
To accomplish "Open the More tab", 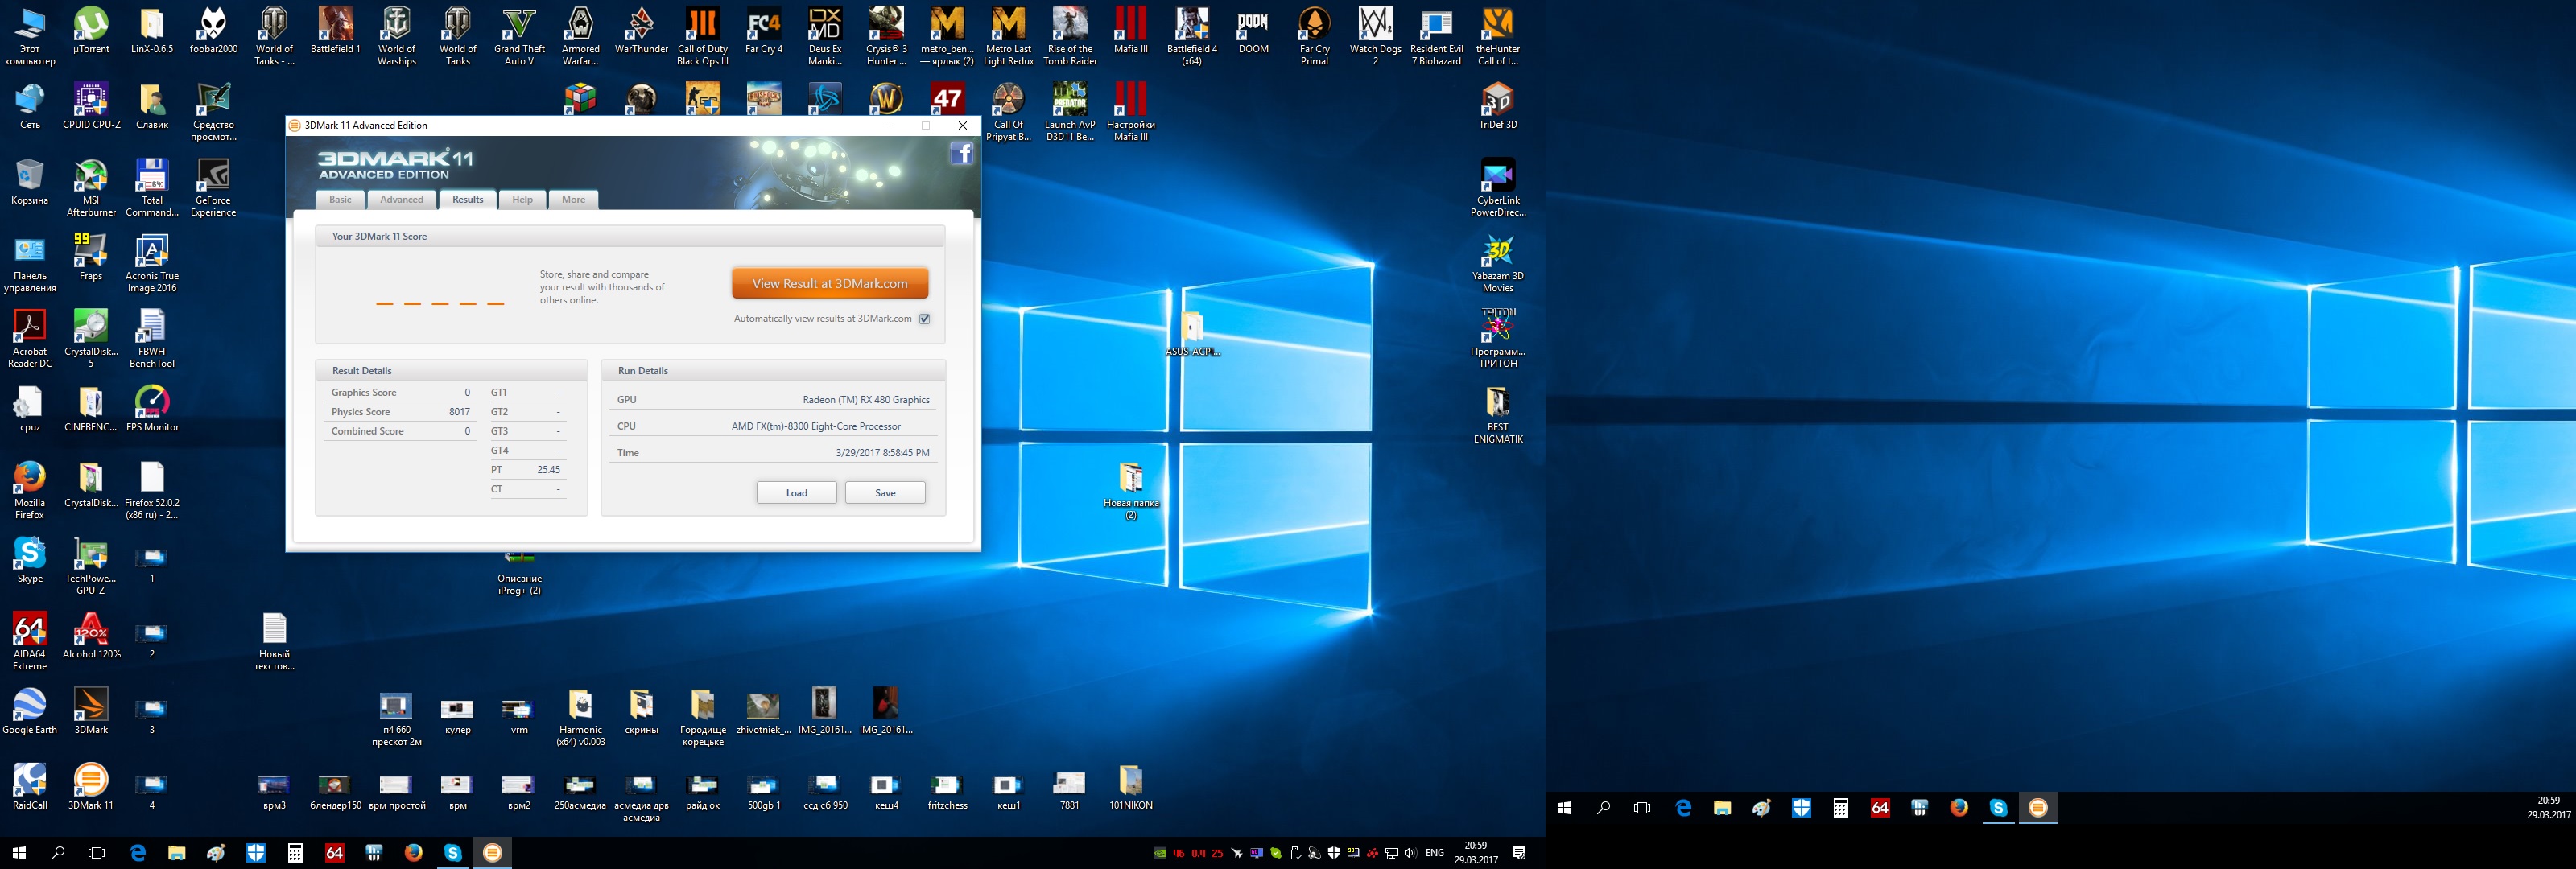I will tap(573, 200).
